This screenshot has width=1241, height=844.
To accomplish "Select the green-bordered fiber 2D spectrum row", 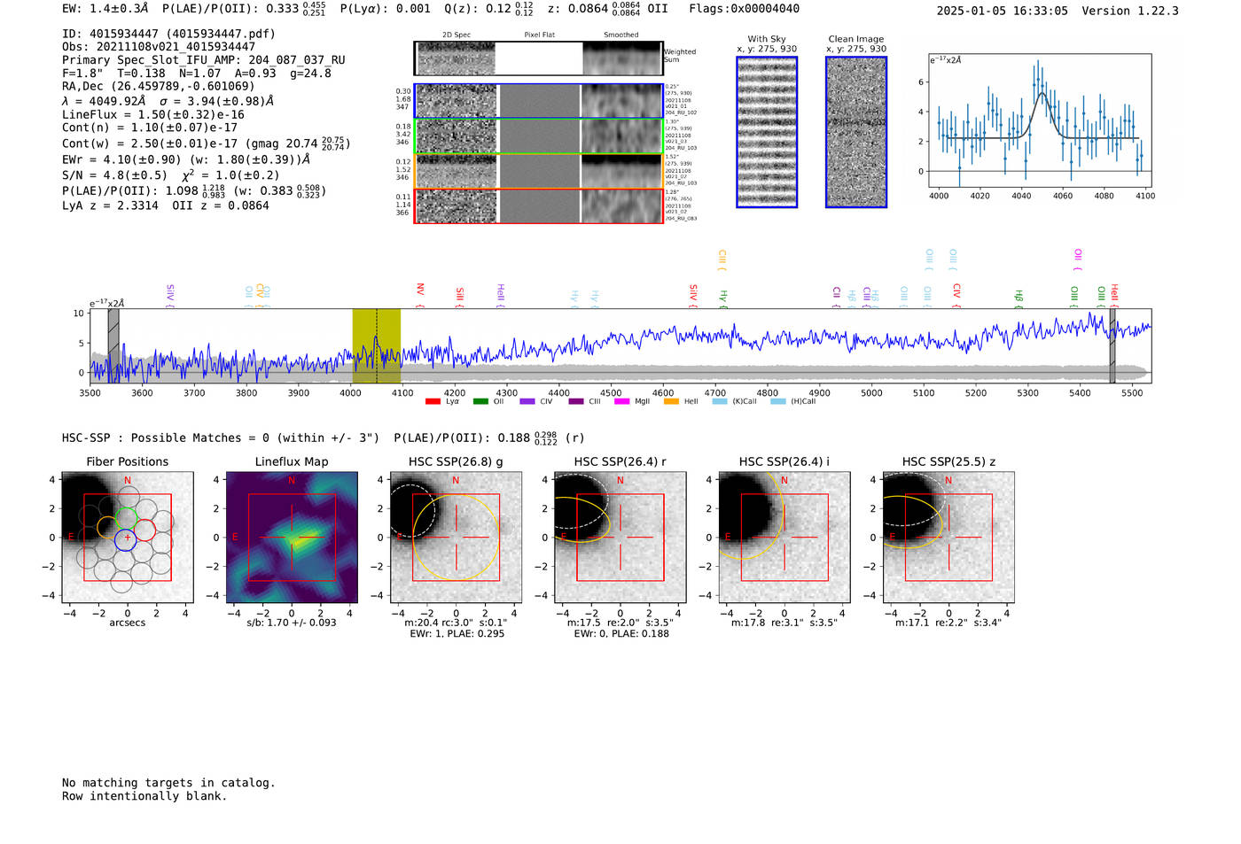I will (538, 136).
